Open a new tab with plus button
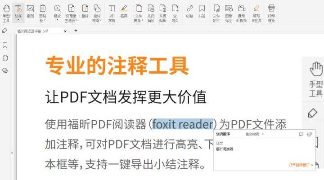The height and width of the screenshot is (180, 324). [x=76, y=31]
